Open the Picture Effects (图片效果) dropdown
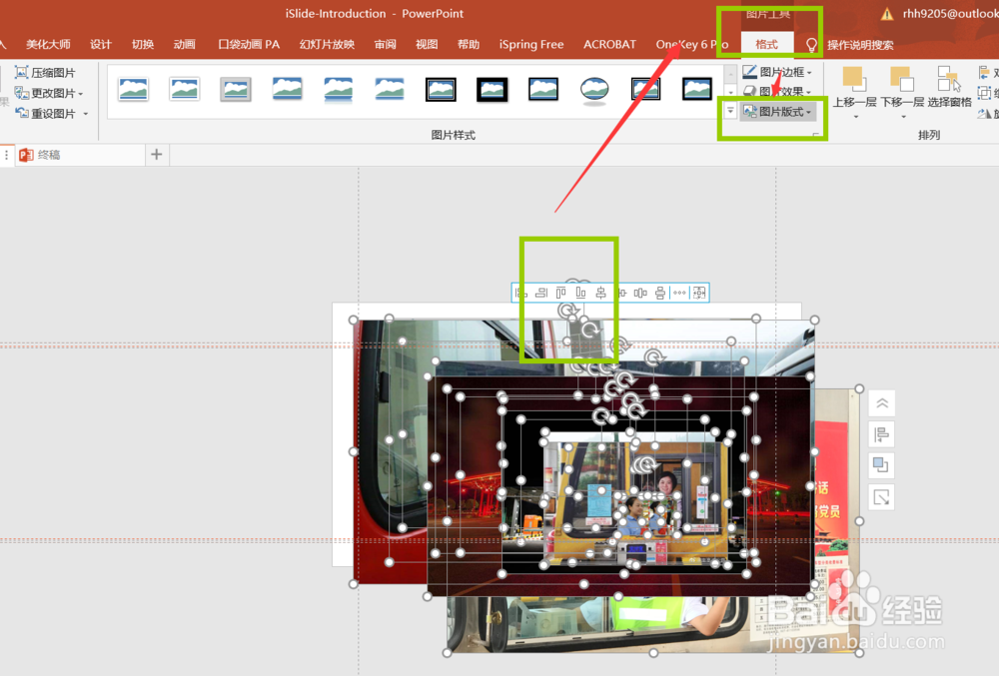 coord(776,92)
